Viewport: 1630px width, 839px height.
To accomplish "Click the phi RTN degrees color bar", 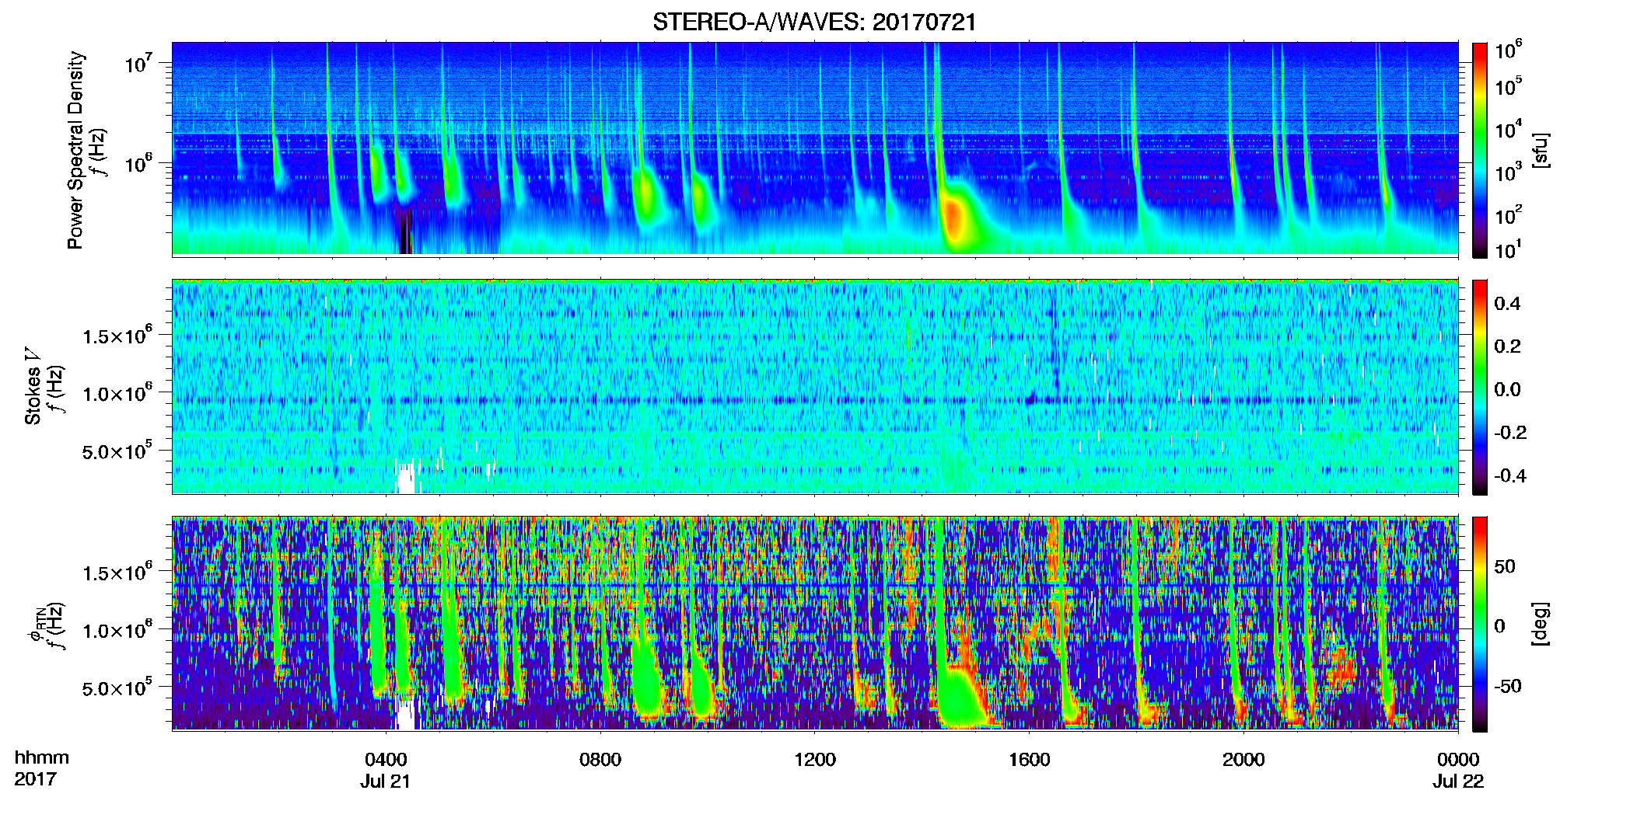I will [x=1479, y=624].
